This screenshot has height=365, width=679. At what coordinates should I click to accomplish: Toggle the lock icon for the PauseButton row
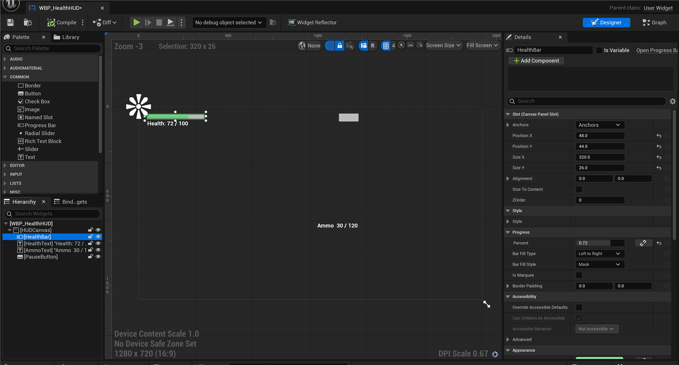[90, 256]
